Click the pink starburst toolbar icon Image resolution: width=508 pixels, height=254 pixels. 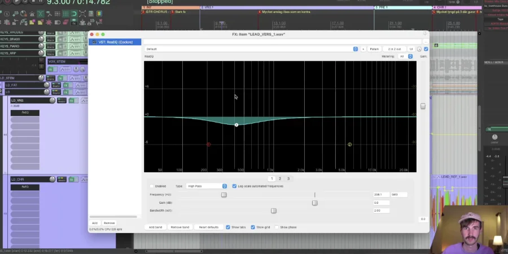click(49, 23)
